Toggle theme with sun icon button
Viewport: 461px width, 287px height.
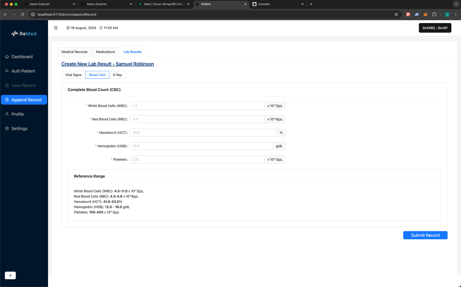point(10,275)
